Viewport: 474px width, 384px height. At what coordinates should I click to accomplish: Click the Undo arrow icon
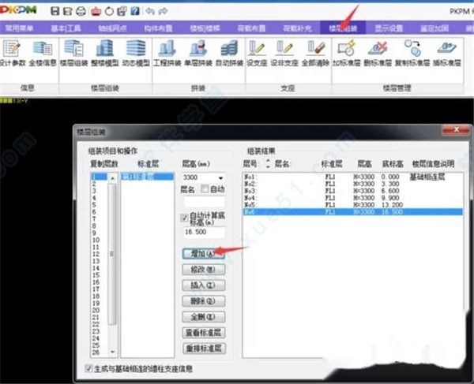150,11
